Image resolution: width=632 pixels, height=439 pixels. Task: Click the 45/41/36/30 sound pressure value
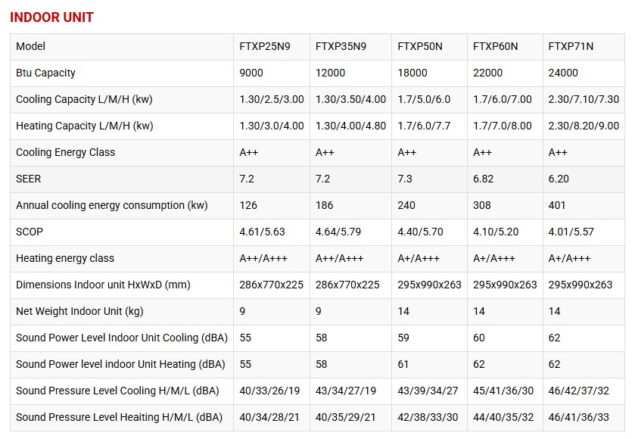coord(503,391)
